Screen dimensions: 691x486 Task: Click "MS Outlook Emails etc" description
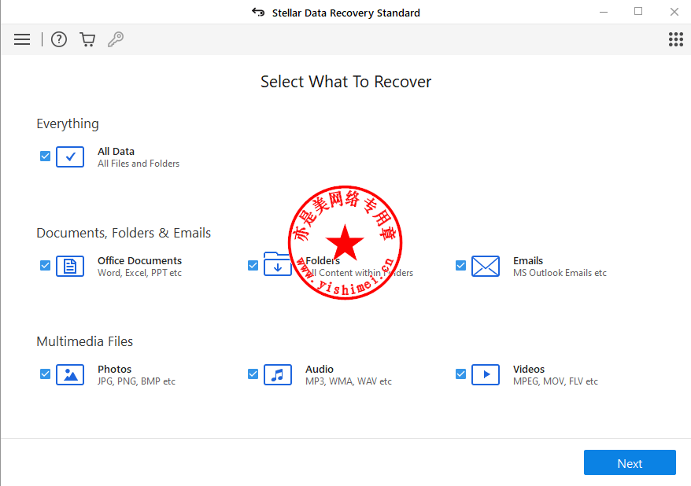point(560,273)
